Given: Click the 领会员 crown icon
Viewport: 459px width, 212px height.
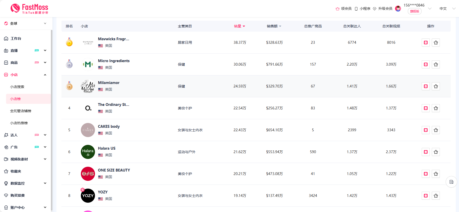Looking at the screenshot, I should click(x=338, y=9).
